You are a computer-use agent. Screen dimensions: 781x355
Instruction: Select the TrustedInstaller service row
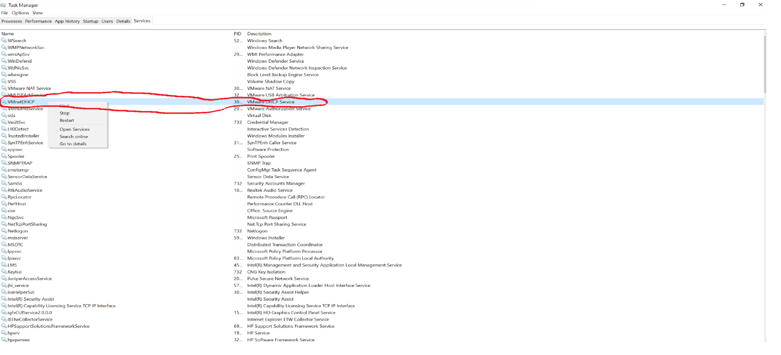(382, 136)
